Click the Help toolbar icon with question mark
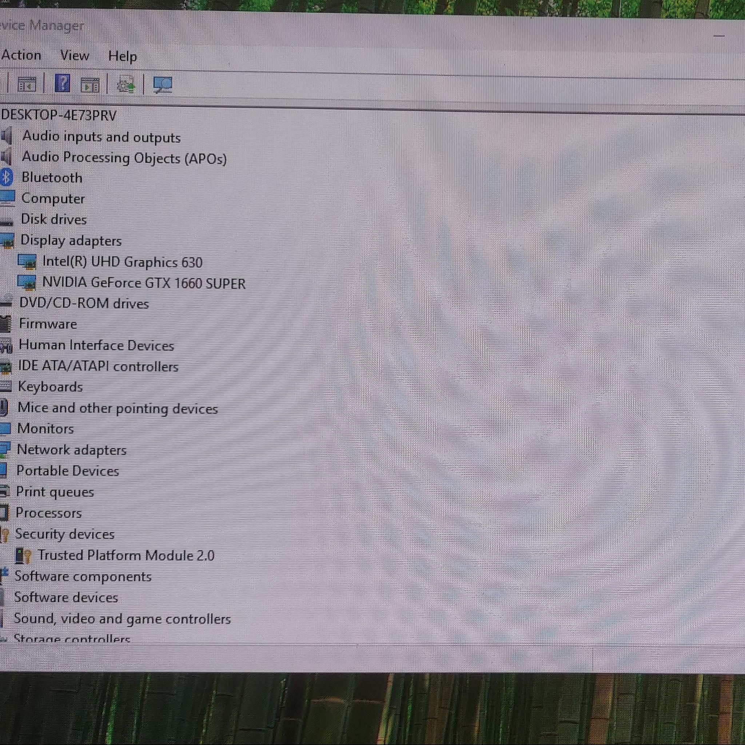 point(63,83)
